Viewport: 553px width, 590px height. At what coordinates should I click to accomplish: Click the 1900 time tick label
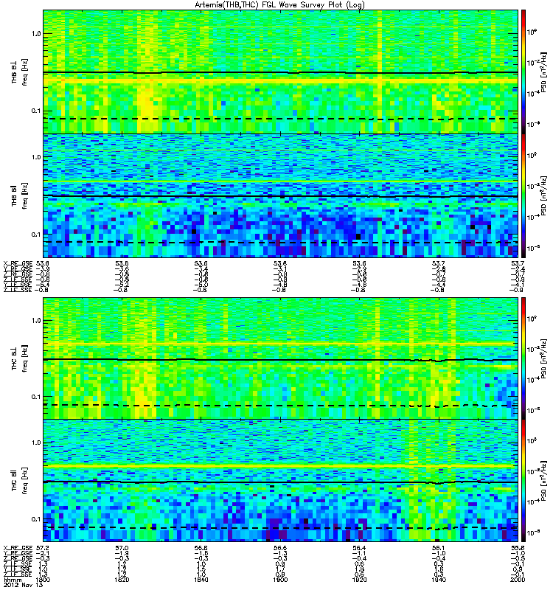point(280,580)
